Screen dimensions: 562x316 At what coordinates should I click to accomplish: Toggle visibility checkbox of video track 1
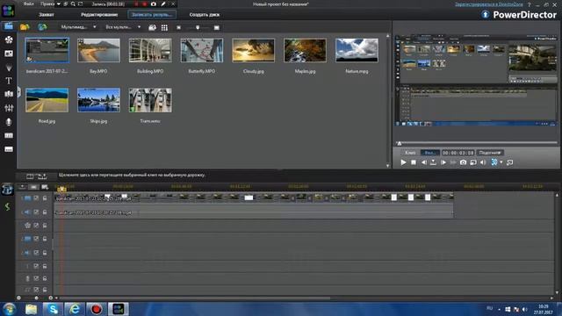[36, 198]
